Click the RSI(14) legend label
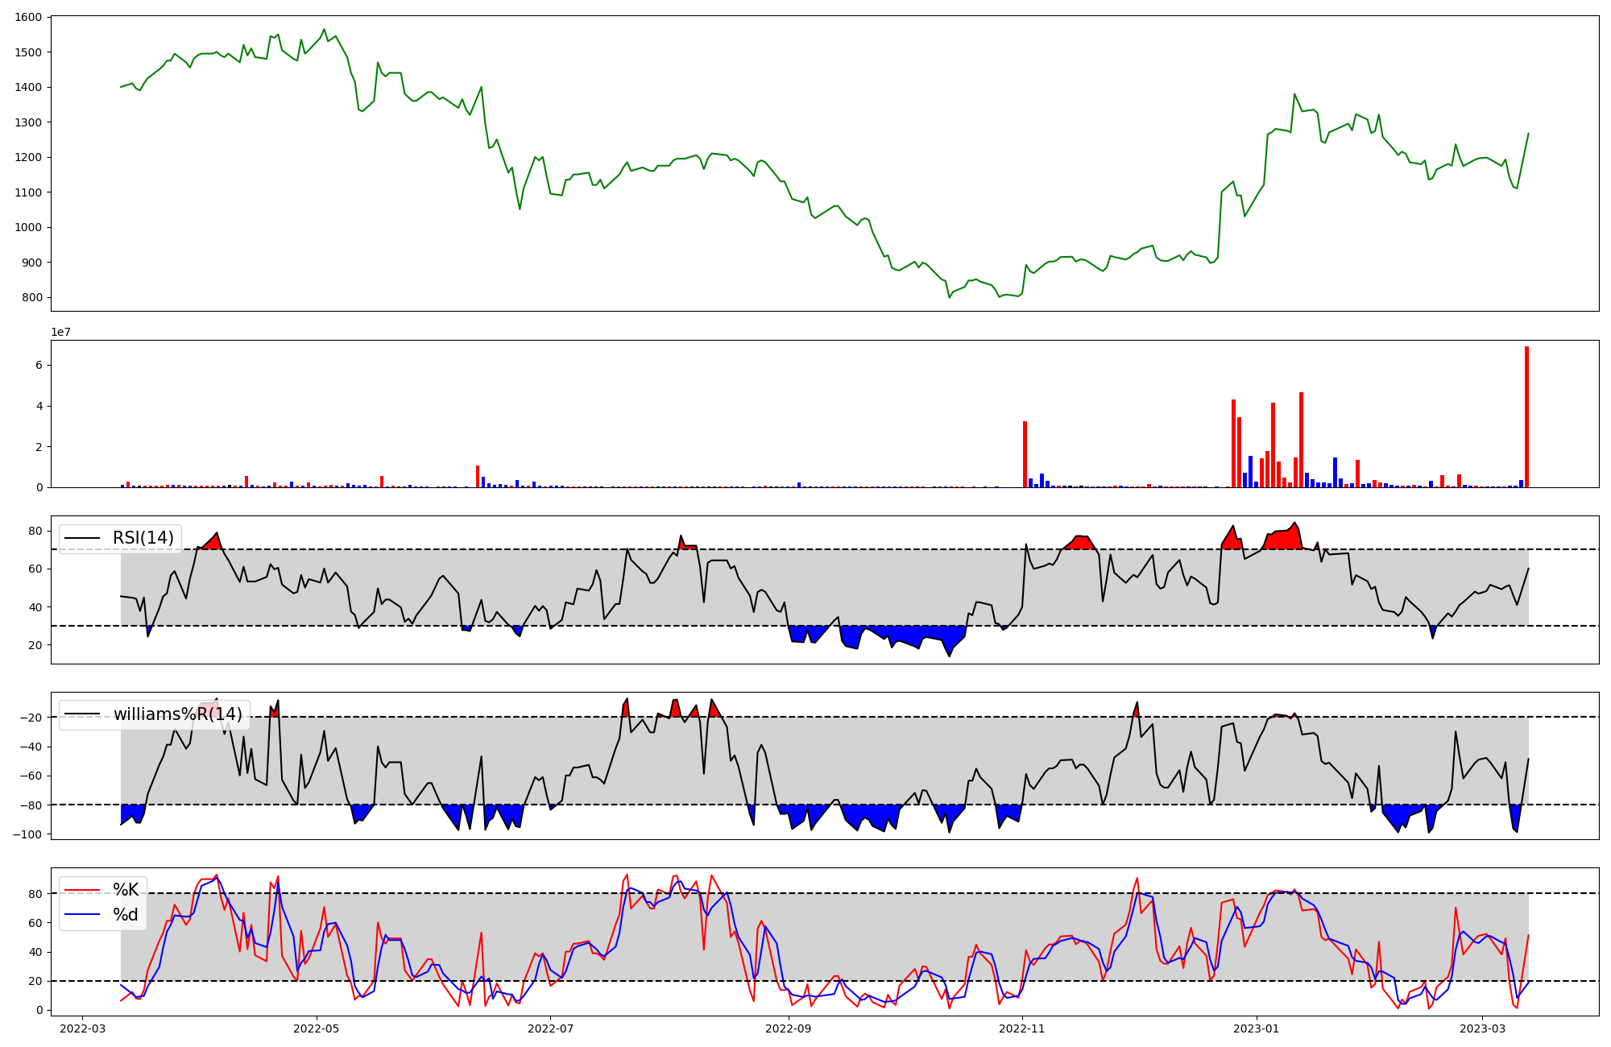The width and height of the screenshot is (1611, 1047). (143, 538)
